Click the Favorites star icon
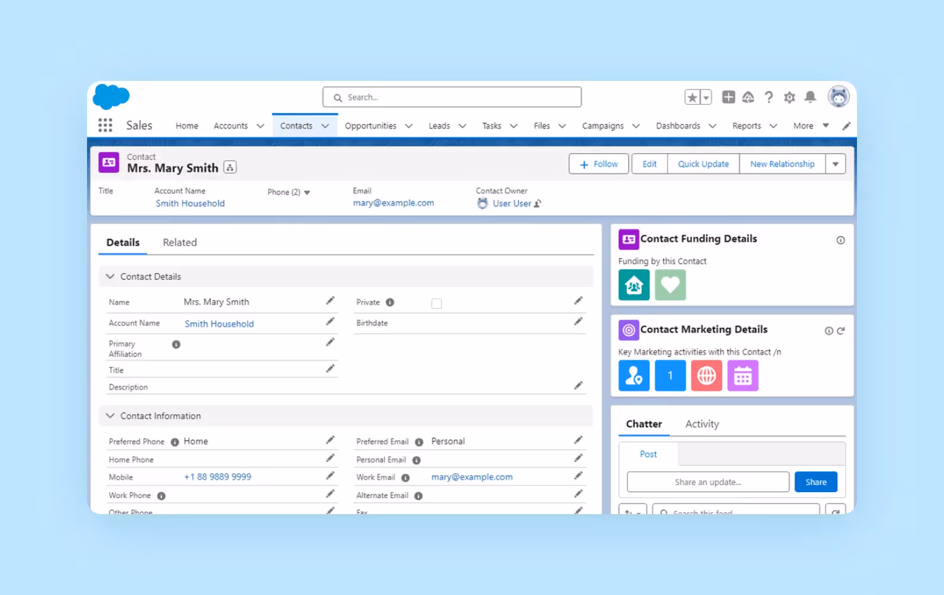 [692, 97]
